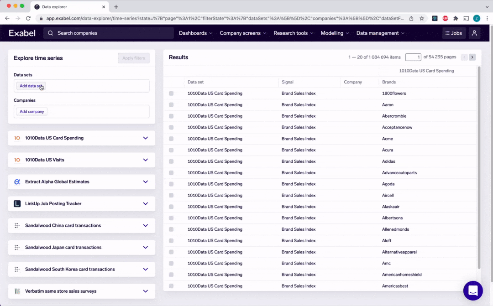Check the Acceptancenow row checkbox
Image resolution: width=493 pixels, height=306 pixels.
tap(171, 127)
